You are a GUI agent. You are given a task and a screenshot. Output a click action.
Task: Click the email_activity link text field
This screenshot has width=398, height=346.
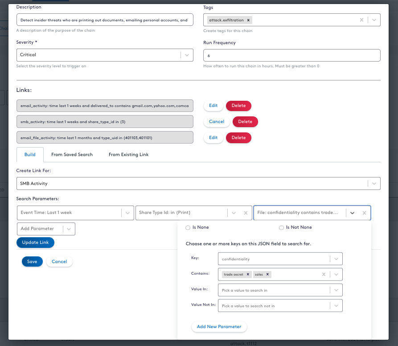point(105,106)
